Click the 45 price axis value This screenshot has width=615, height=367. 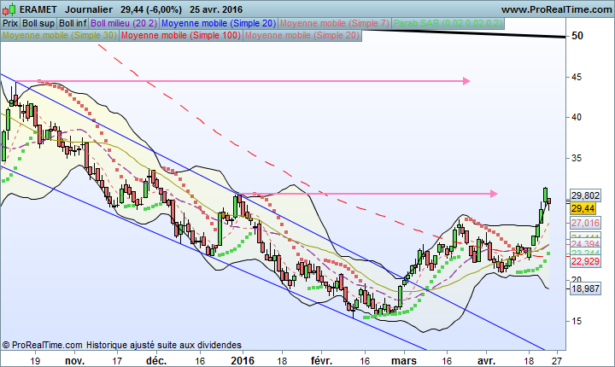pyautogui.click(x=577, y=78)
